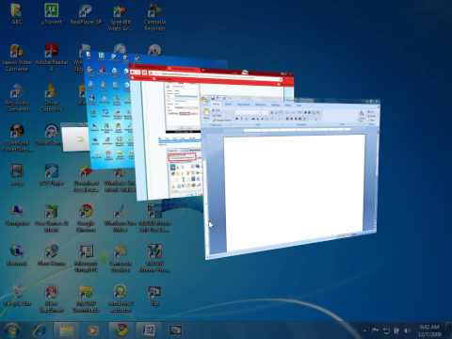
Task: Open the Insert tab in Word
Action: click(229, 105)
